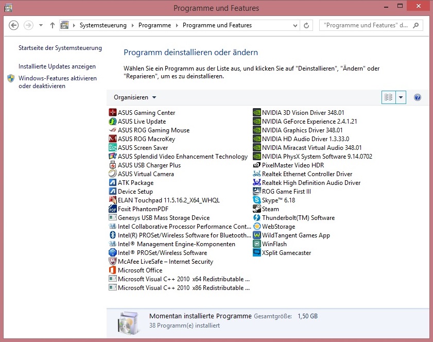Open recent locations dropdown arrow

click(41, 25)
